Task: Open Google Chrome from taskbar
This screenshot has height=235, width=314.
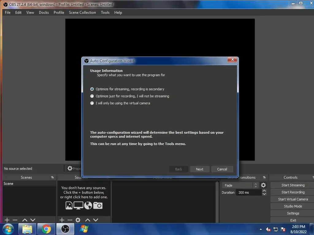Action: [x=46, y=229]
